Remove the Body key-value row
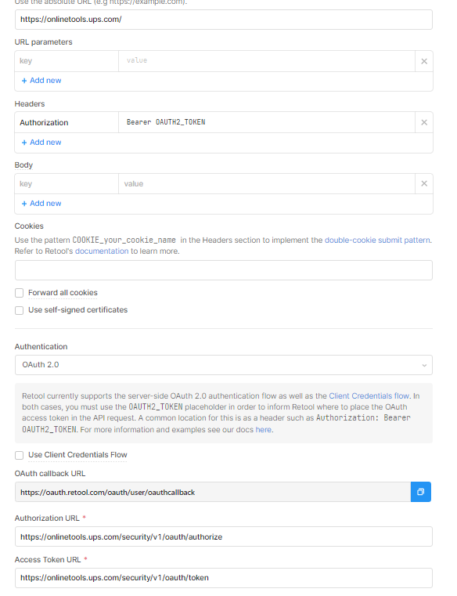This screenshot has height=596, width=457. point(424,183)
